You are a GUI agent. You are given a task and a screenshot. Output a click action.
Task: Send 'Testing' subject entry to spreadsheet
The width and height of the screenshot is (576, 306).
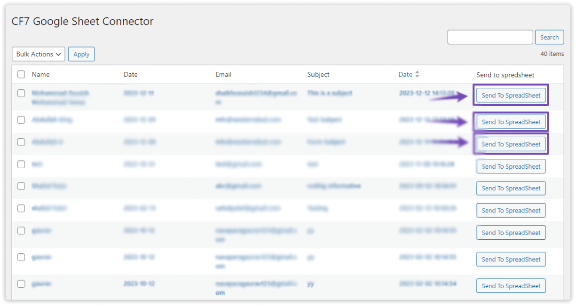511,211
